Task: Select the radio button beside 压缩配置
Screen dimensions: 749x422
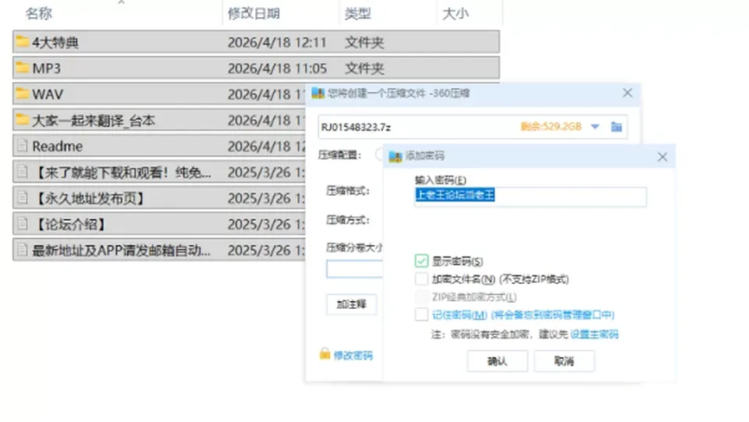Action: (379, 154)
